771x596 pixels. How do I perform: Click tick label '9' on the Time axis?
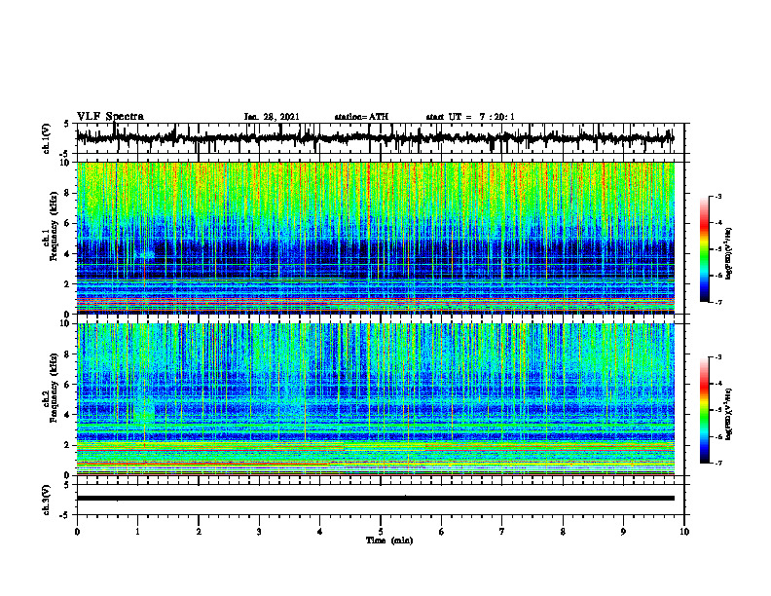point(623,532)
